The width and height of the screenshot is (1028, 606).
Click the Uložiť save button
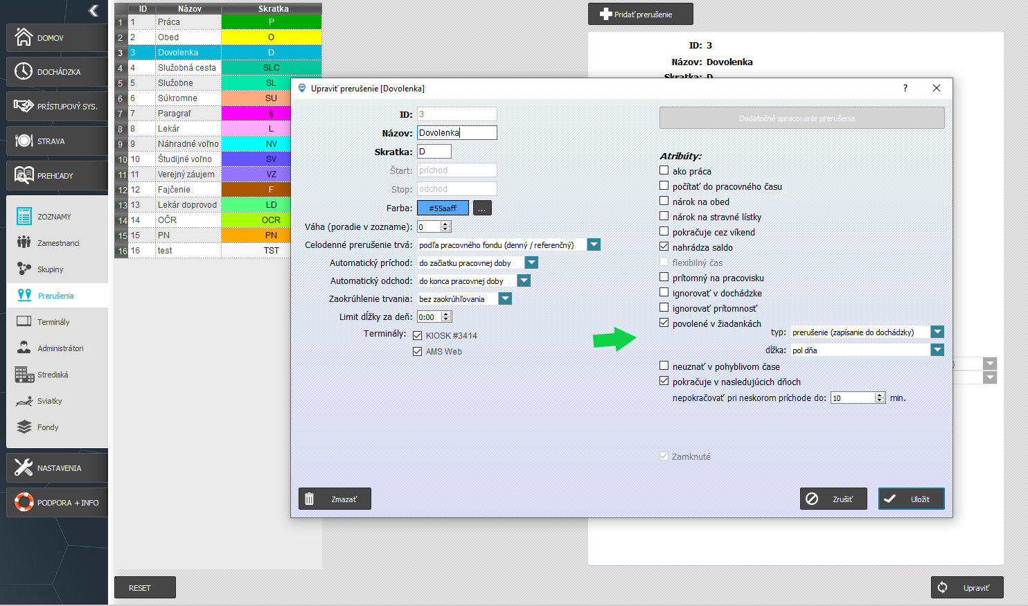(911, 499)
